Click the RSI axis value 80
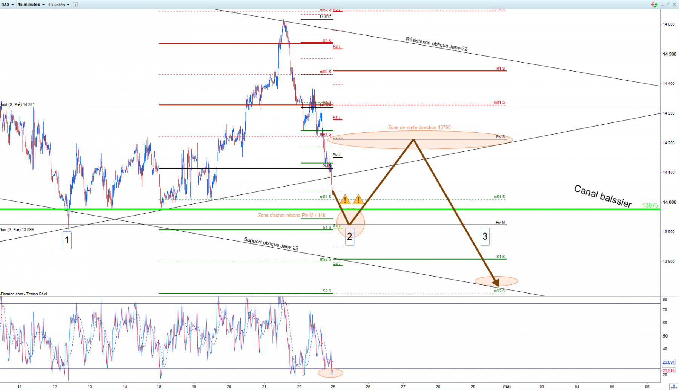Screen dimensions: 679x390 [x=665, y=300]
